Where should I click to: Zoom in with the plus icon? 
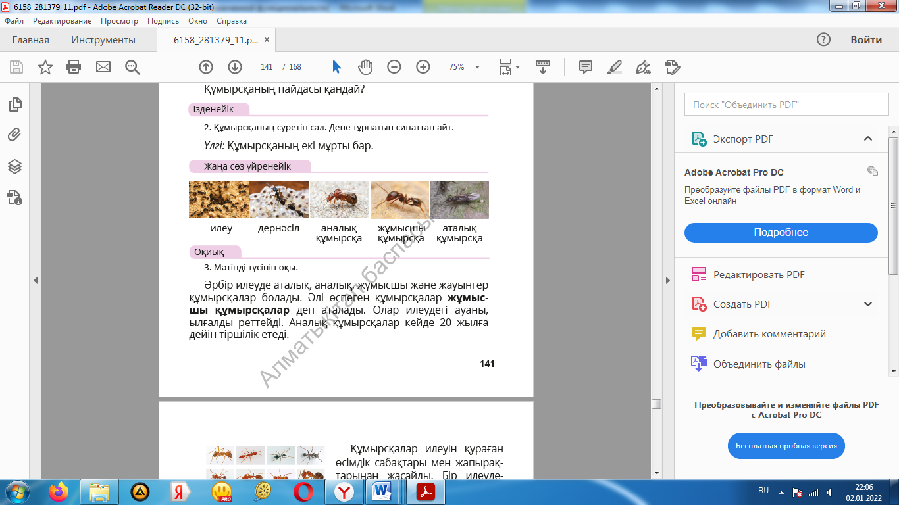click(x=423, y=67)
